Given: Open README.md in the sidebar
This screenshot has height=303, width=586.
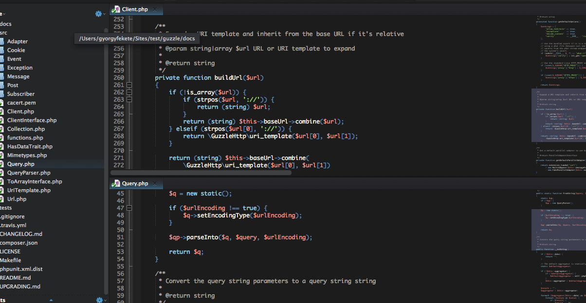Looking at the screenshot, I should point(16,278).
